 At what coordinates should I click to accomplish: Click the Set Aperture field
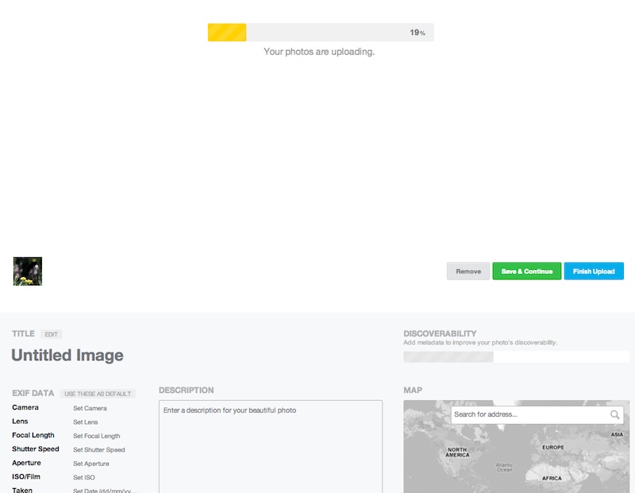tap(91, 464)
